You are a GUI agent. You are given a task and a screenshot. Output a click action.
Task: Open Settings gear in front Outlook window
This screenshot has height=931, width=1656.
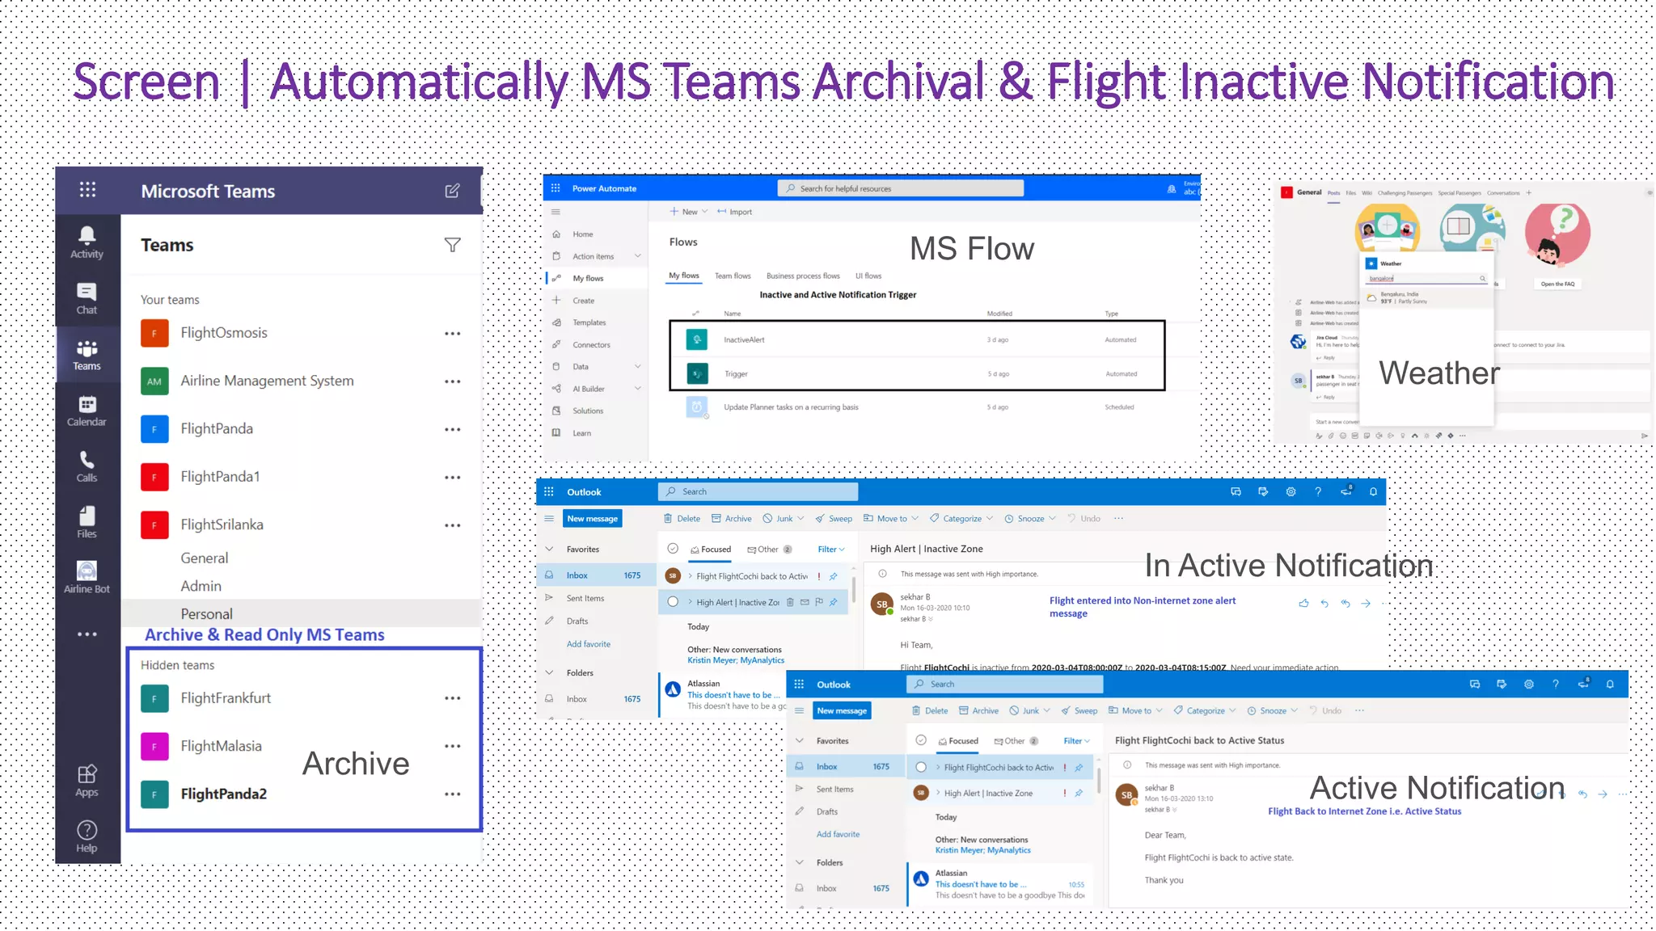point(1528,684)
